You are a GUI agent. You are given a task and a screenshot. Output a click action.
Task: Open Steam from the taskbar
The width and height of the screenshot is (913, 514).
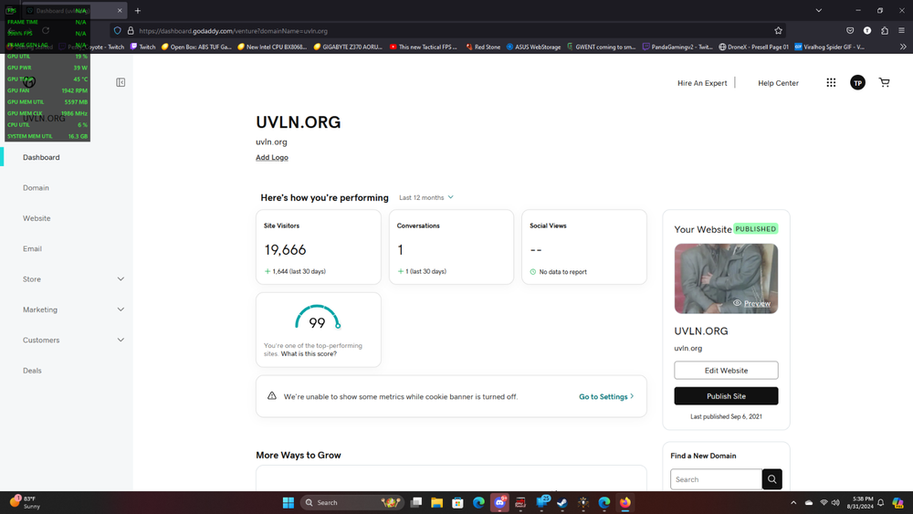[562, 502]
